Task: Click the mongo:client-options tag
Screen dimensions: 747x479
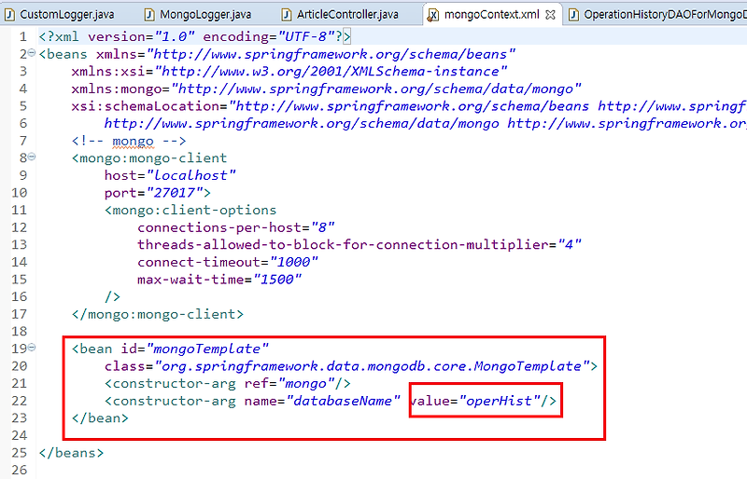Action: click(190, 210)
